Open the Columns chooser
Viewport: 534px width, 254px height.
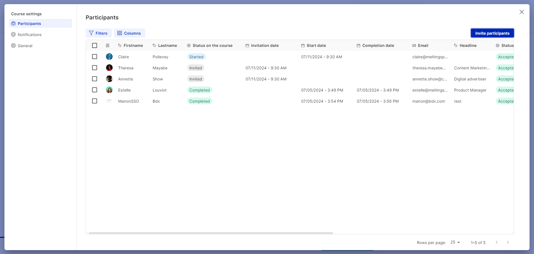pos(129,33)
